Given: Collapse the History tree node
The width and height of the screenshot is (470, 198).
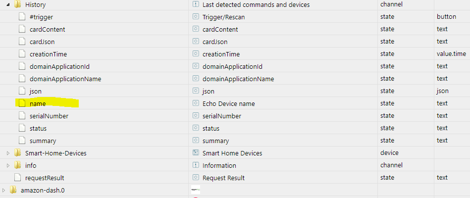Looking at the screenshot, I should (x=8, y=4).
